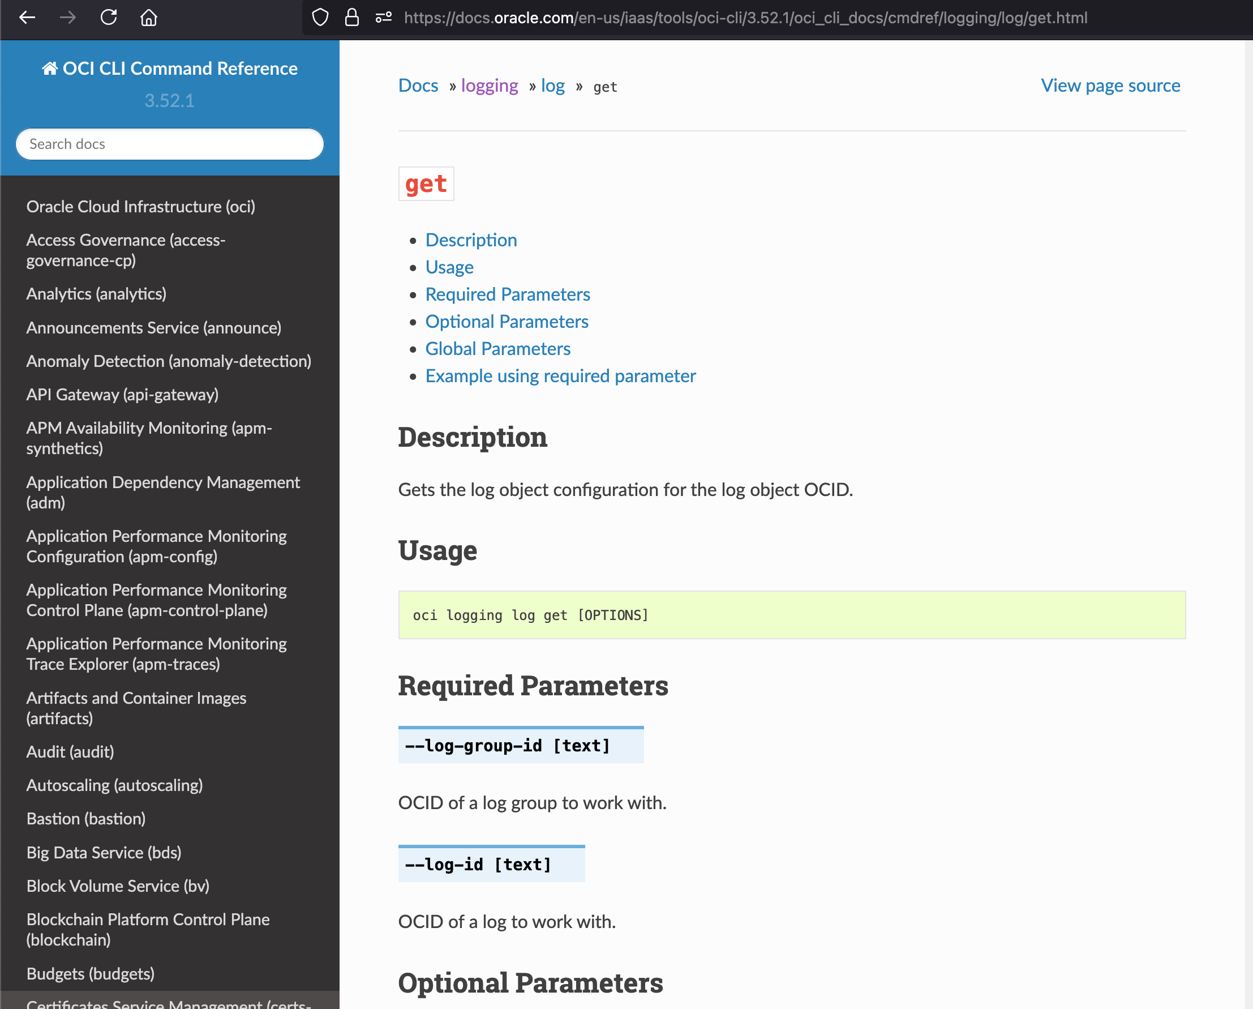Select Analytics (analytics) in sidebar
The height and width of the screenshot is (1009, 1253).
coord(96,294)
